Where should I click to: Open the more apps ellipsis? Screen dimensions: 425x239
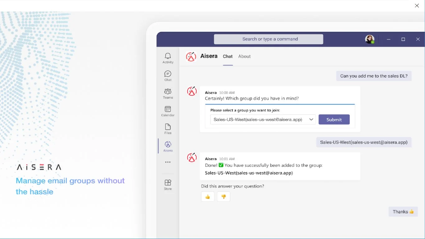click(x=168, y=162)
